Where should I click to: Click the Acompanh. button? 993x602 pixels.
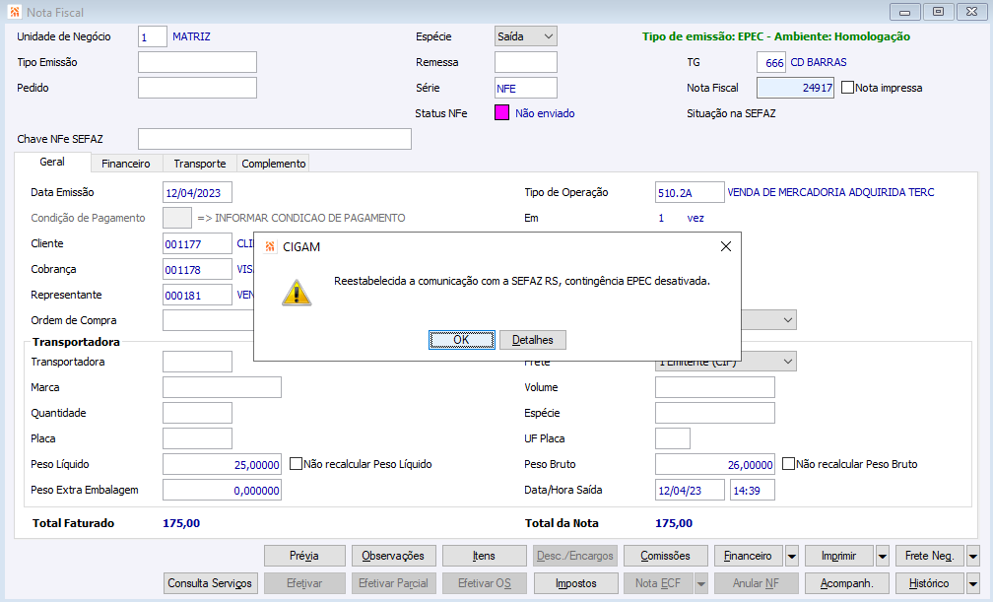(x=847, y=583)
